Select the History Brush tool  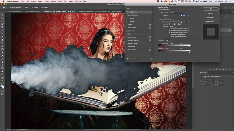(2, 43)
